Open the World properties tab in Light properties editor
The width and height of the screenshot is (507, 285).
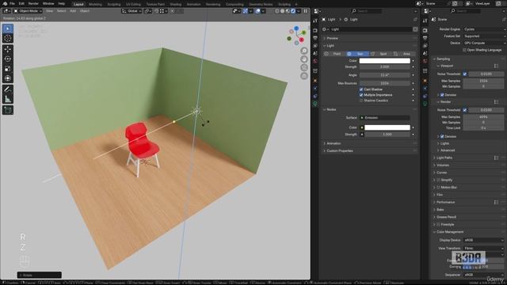pyautogui.click(x=315, y=61)
